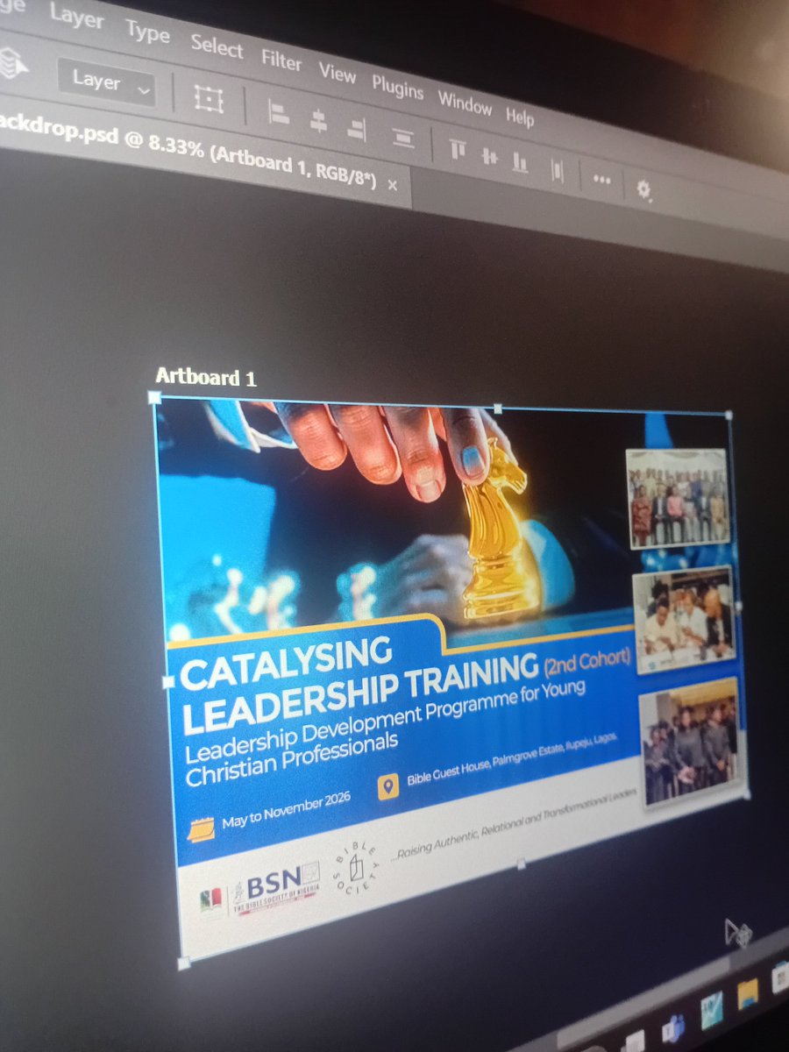Open the Window menu
This screenshot has width=789, height=1052.
point(465,103)
